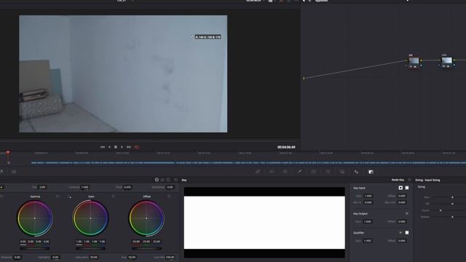Image resolution: width=466 pixels, height=262 pixels.
Task: Edit the Contrast 1.000 field
Action: pyautogui.click(x=85, y=187)
